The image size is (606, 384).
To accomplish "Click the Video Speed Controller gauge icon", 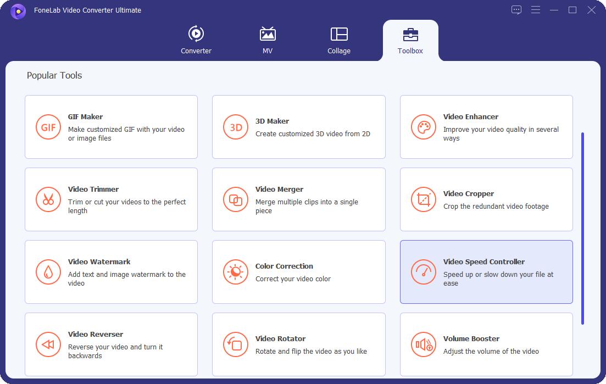I will pyautogui.click(x=424, y=272).
